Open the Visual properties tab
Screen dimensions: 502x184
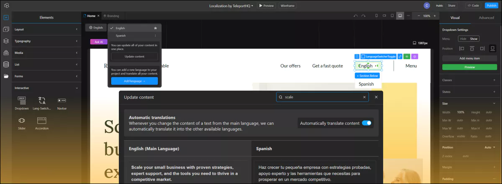click(455, 18)
